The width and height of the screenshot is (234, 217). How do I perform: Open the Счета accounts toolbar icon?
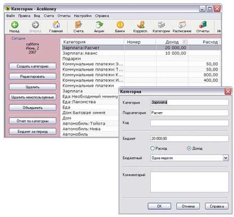[x=79, y=25]
